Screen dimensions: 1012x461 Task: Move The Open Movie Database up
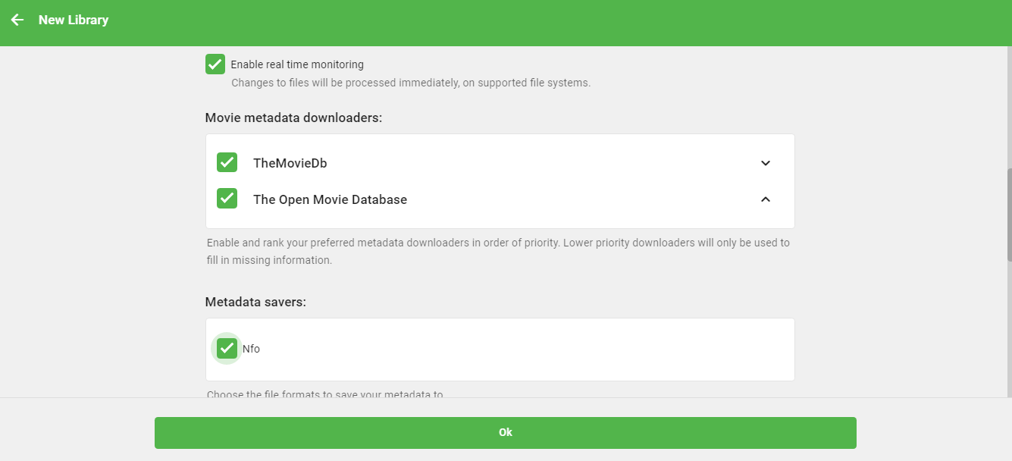click(766, 199)
